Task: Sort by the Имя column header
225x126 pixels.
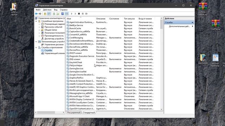Action: pyautogui.click(x=81, y=19)
